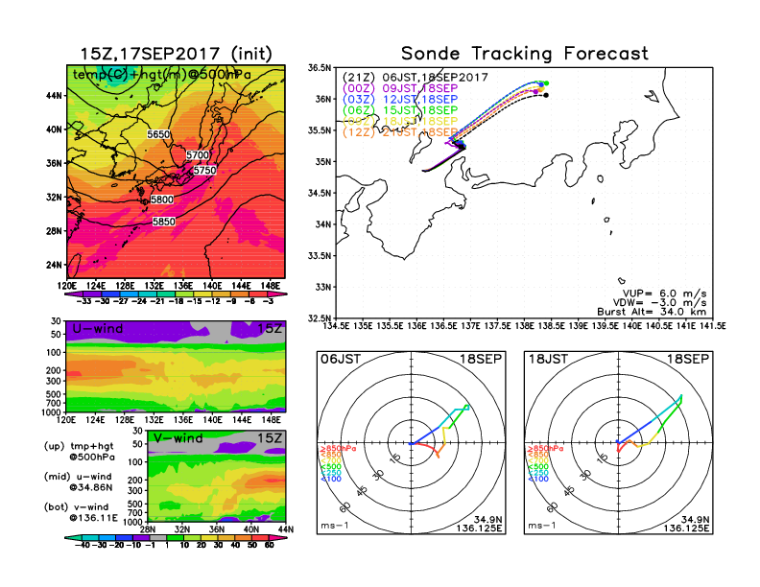
Task: Select the green '(06Z) 15JST,18SEP' legend entry
Action: (x=400, y=110)
